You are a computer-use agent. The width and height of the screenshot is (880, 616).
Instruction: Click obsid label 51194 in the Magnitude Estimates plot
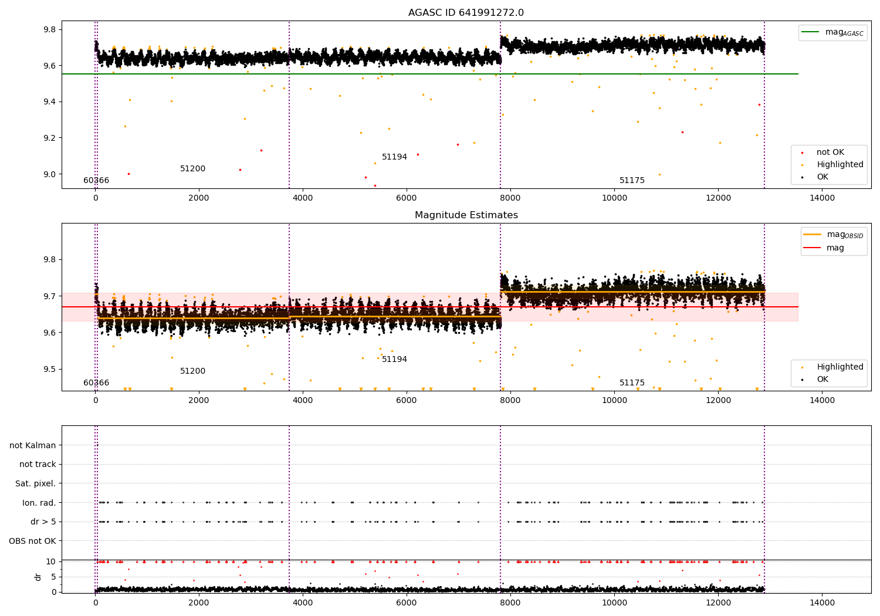point(394,360)
